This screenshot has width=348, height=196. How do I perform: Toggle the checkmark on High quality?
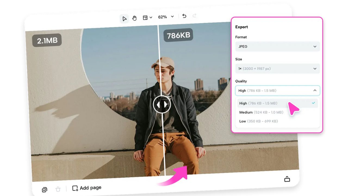point(313,103)
